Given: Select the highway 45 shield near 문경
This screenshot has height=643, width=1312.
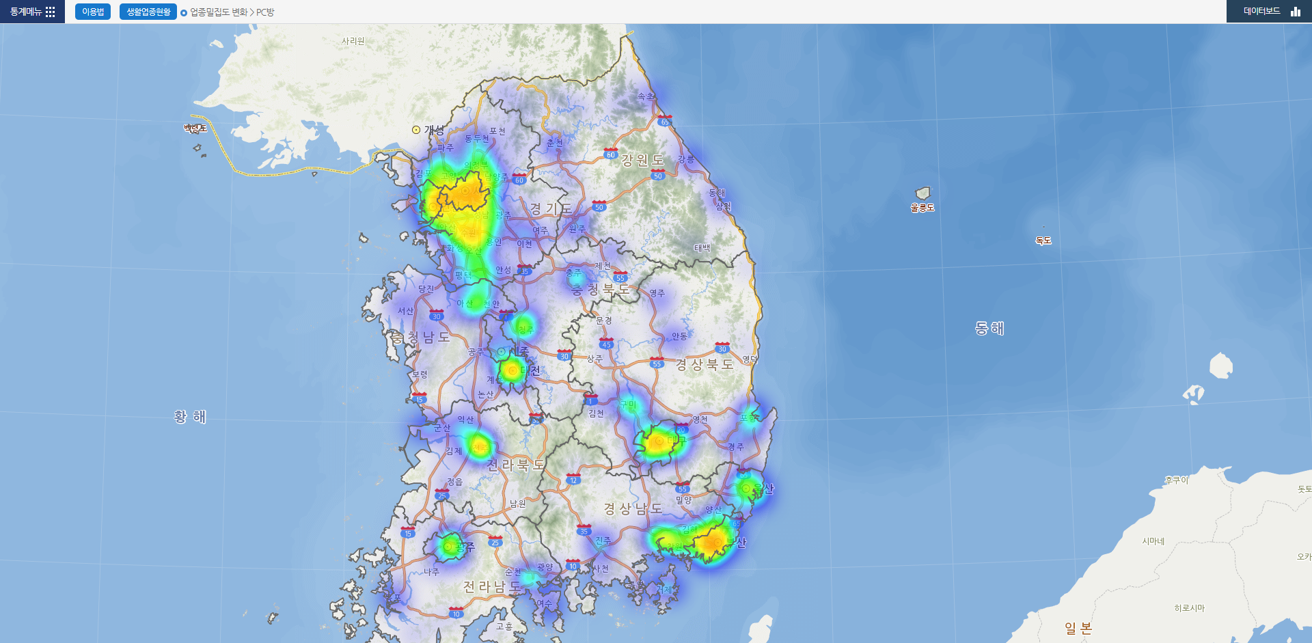Looking at the screenshot, I should point(605,344).
